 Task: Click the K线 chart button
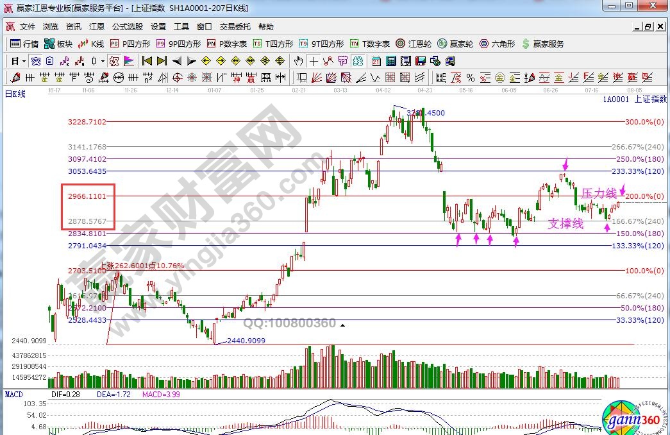coord(92,44)
